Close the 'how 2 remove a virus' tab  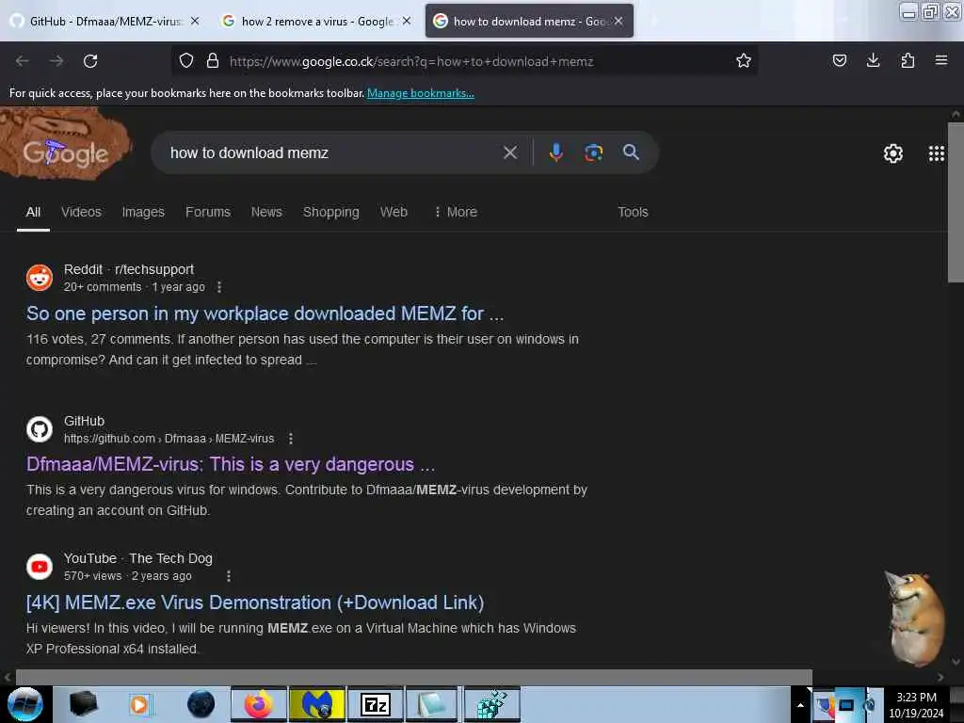point(407,21)
